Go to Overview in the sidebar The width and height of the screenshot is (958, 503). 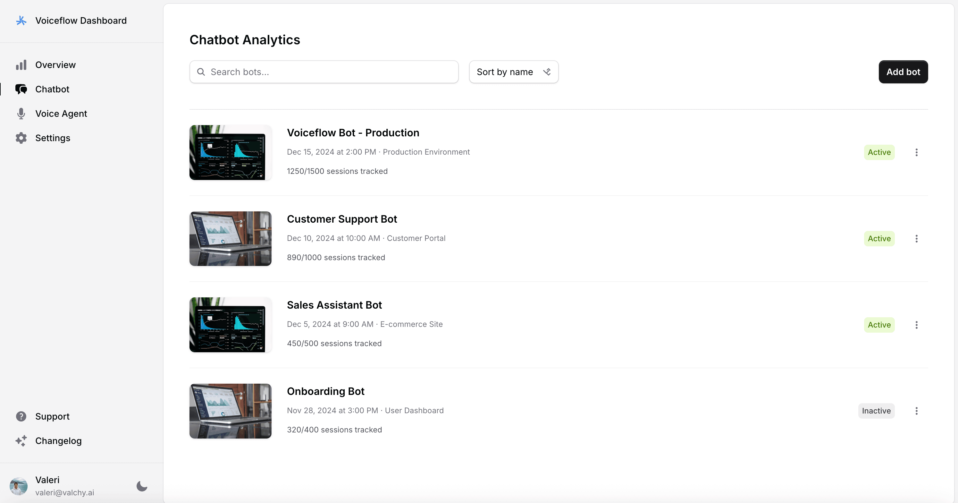[55, 65]
